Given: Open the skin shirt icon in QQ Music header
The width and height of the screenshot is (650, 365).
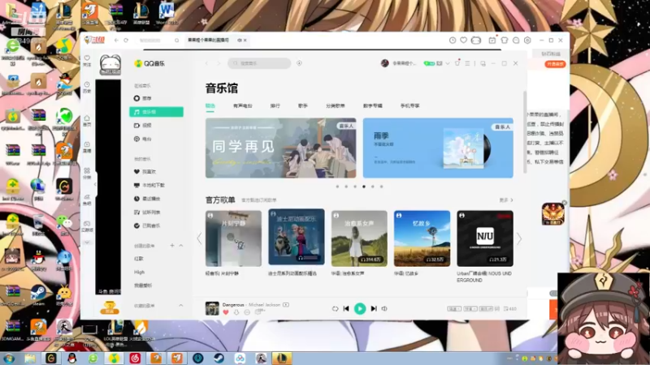Looking at the screenshot, I should coord(457,63).
